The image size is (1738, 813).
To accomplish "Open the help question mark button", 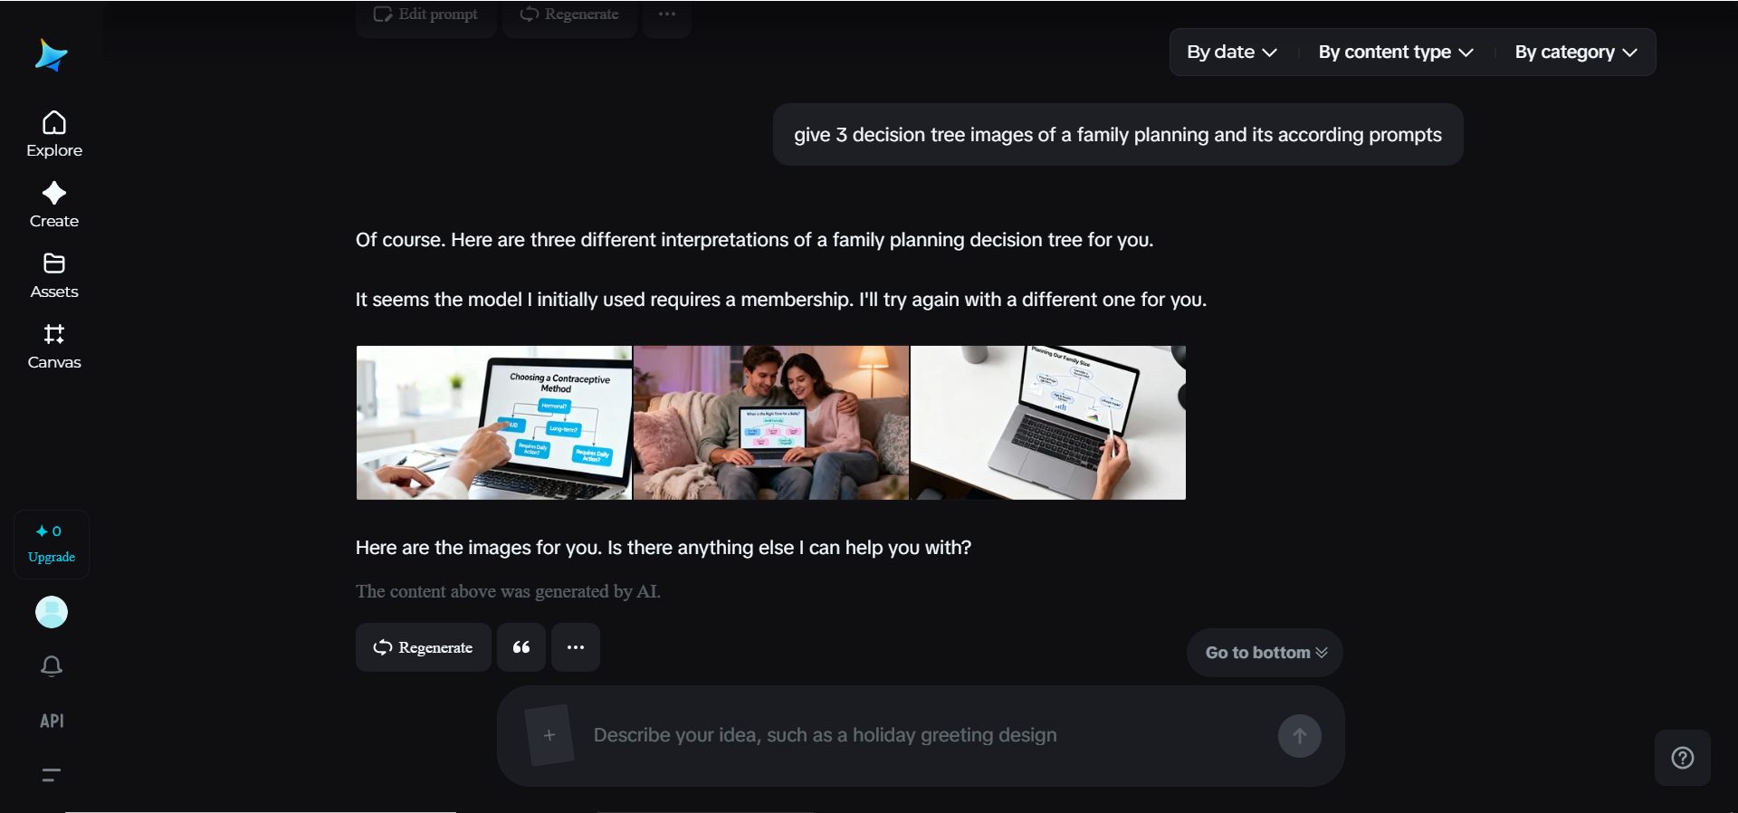I will point(1683,758).
